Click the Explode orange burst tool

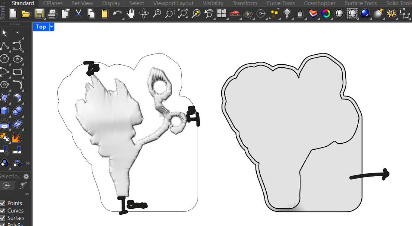(x=17, y=137)
